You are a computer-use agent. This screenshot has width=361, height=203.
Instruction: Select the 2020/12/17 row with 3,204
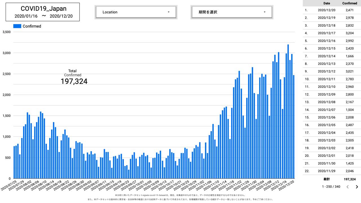coord(332,33)
